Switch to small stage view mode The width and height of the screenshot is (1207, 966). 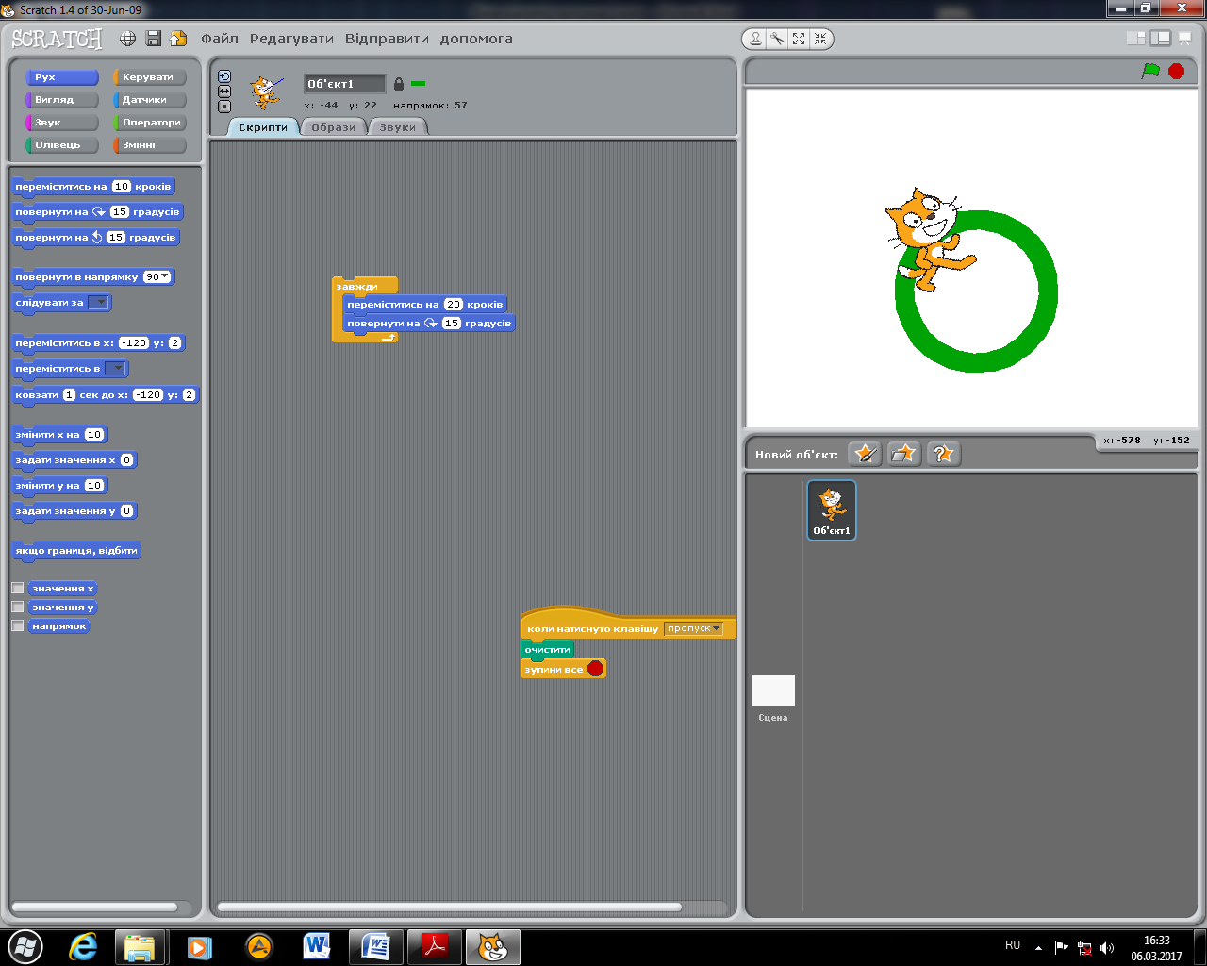[x=1136, y=39]
